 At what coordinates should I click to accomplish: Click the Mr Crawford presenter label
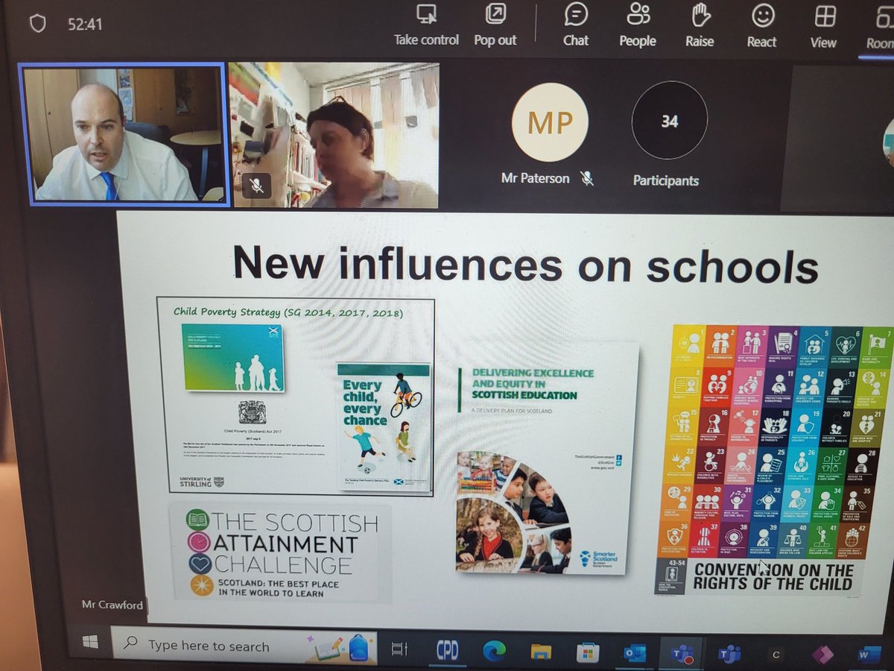click(112, 604)
